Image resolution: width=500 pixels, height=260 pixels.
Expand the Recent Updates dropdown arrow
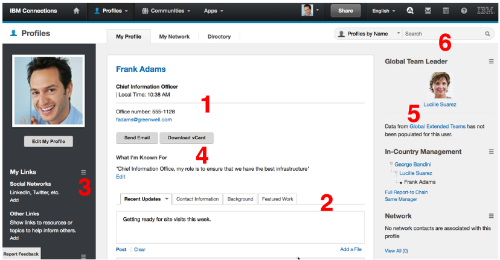(167, 199)
